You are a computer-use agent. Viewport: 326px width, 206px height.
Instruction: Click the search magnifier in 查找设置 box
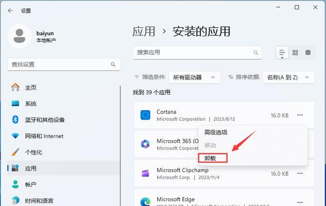[x=113, y=64]
